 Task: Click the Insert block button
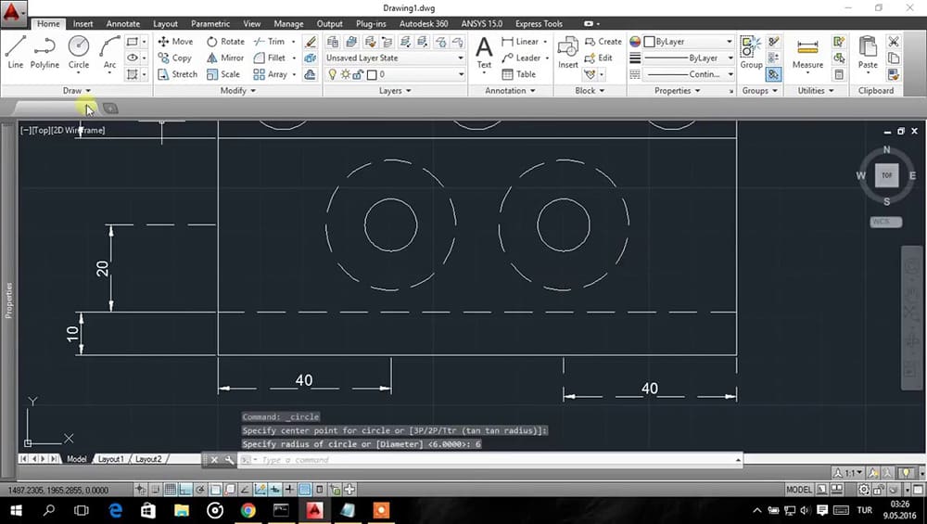(x=568, y=52)
